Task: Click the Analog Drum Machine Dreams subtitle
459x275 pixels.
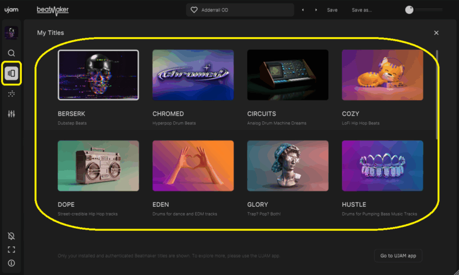Action: [x=277, y=123]
